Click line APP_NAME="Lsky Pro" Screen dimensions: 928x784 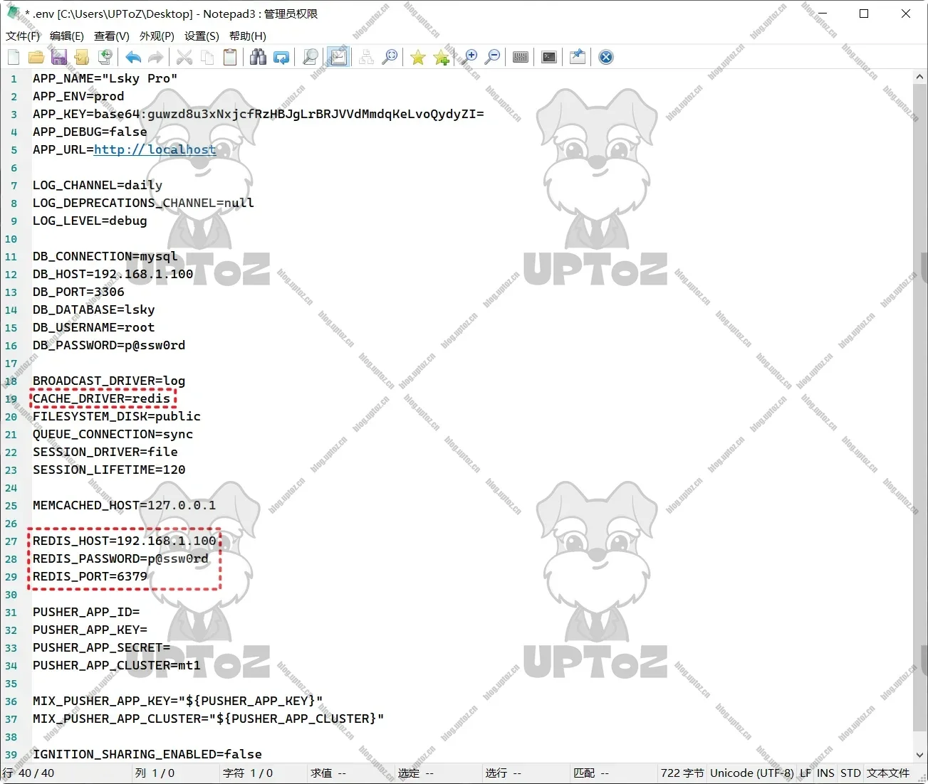[x=105, y=79]
